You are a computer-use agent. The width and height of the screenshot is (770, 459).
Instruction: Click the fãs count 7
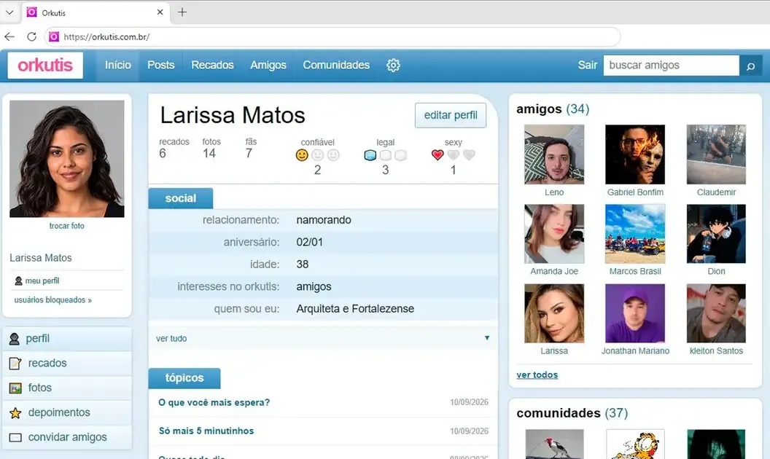[x=249, y=154]
